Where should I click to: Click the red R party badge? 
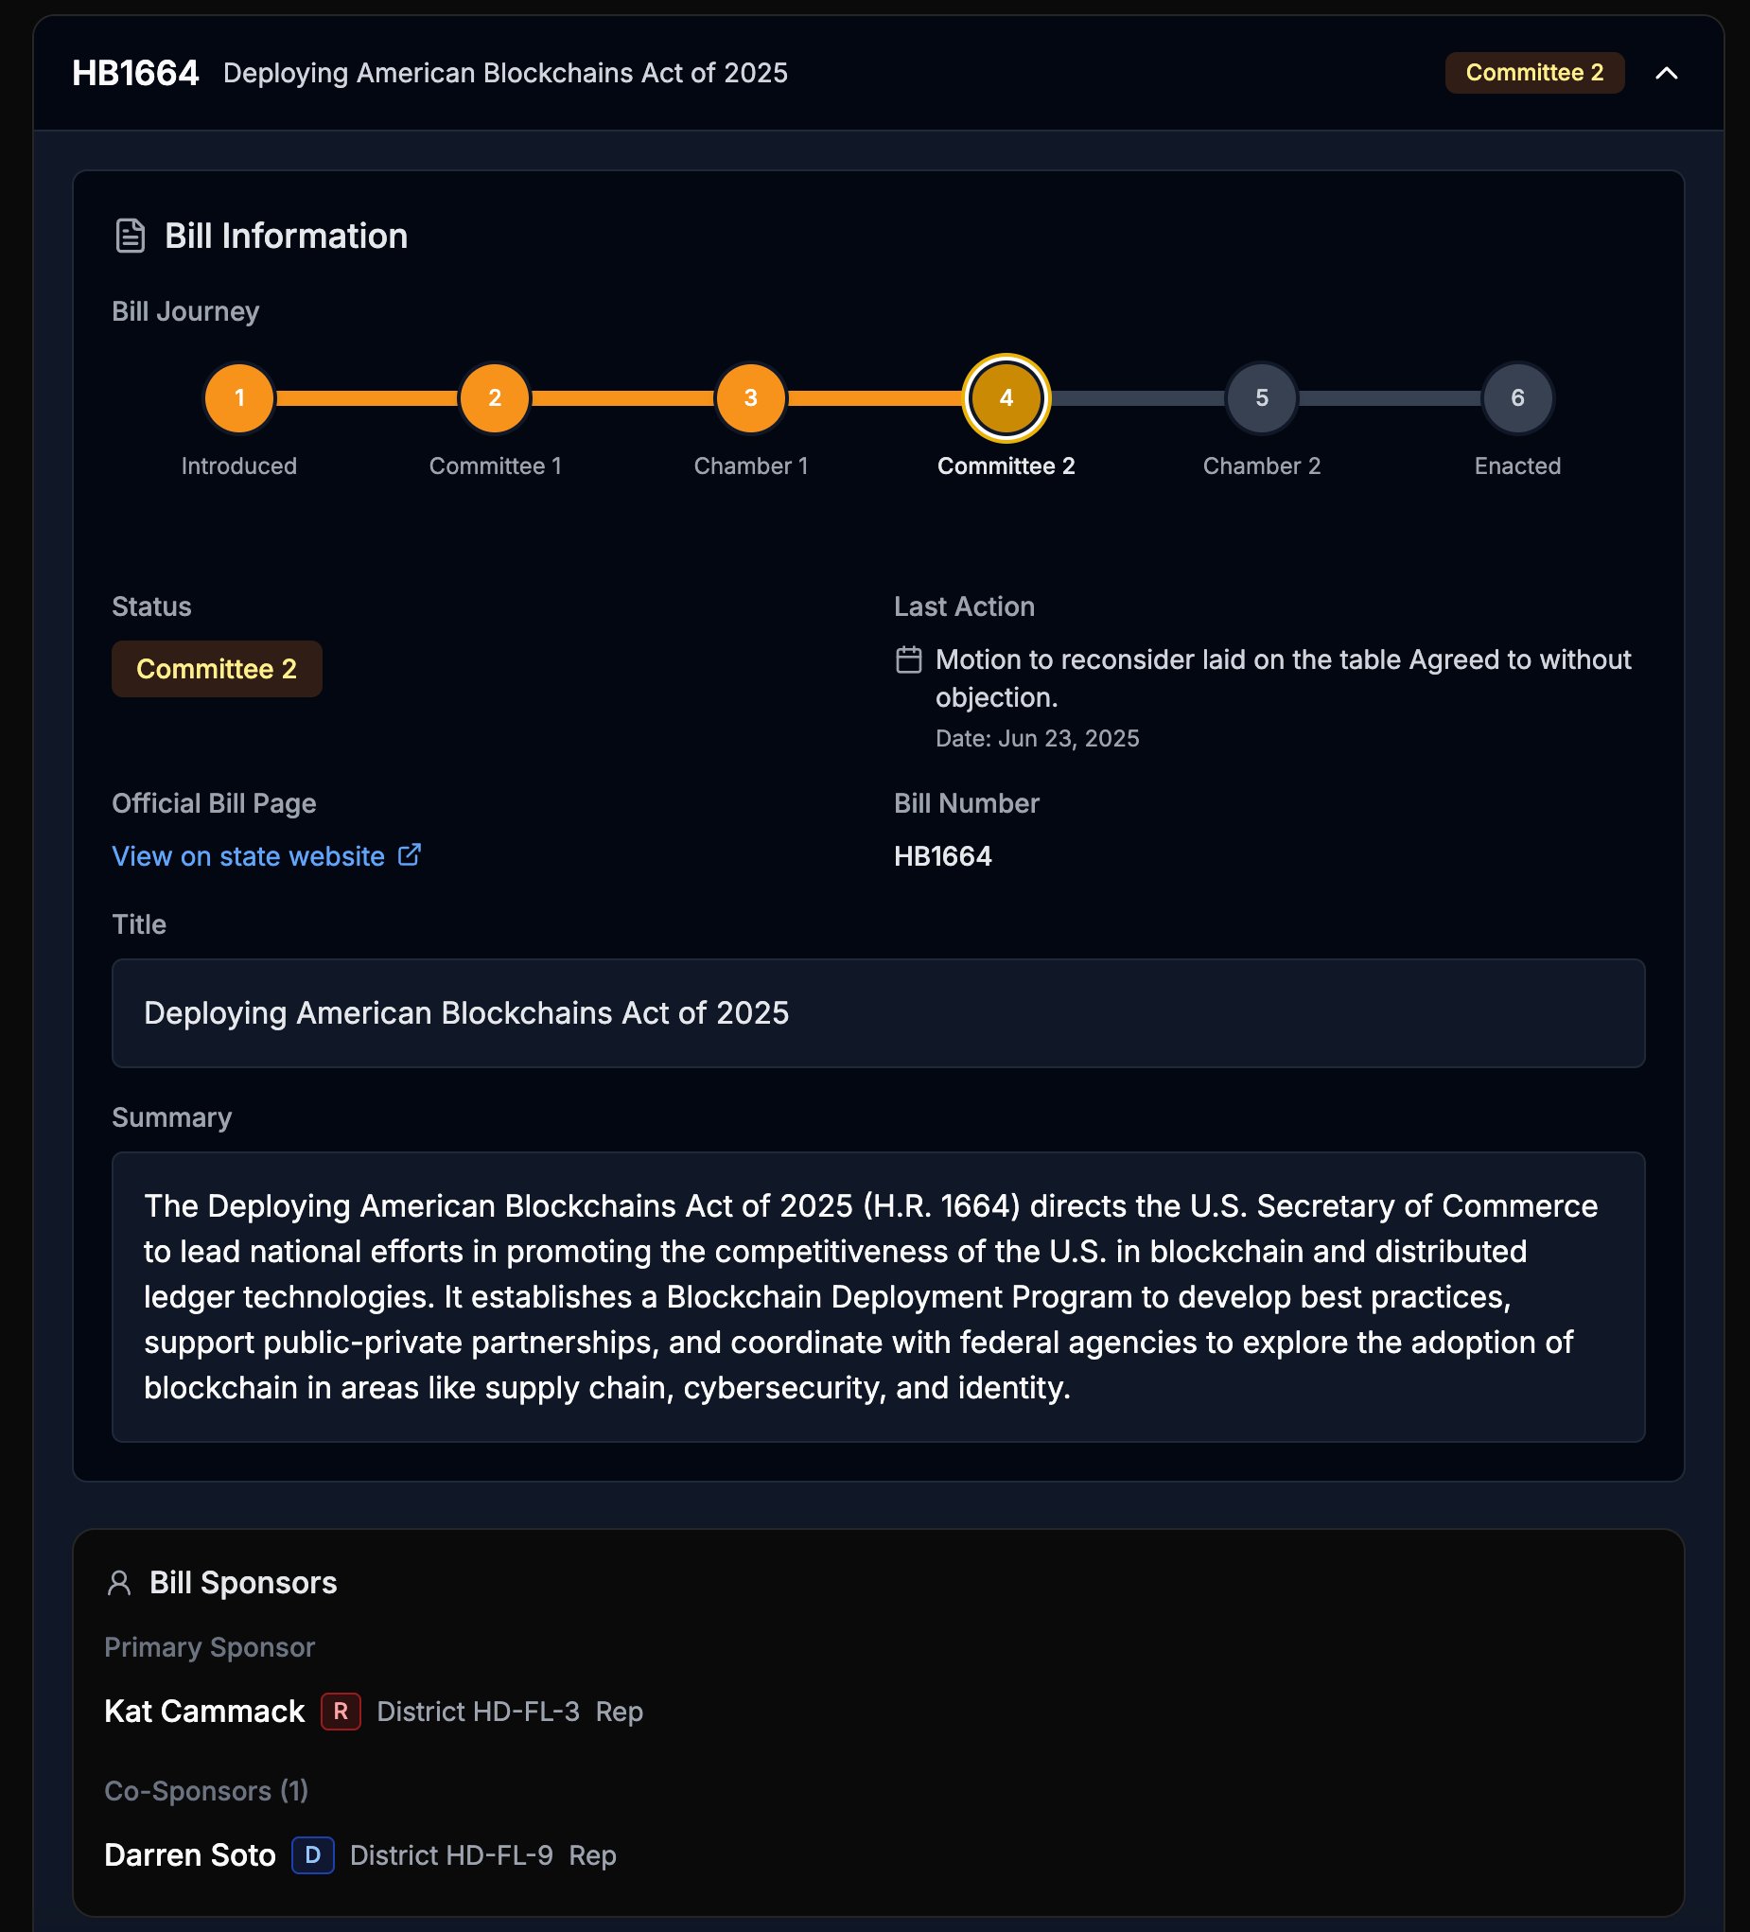pyautogui.click(x=341, y=1712)
